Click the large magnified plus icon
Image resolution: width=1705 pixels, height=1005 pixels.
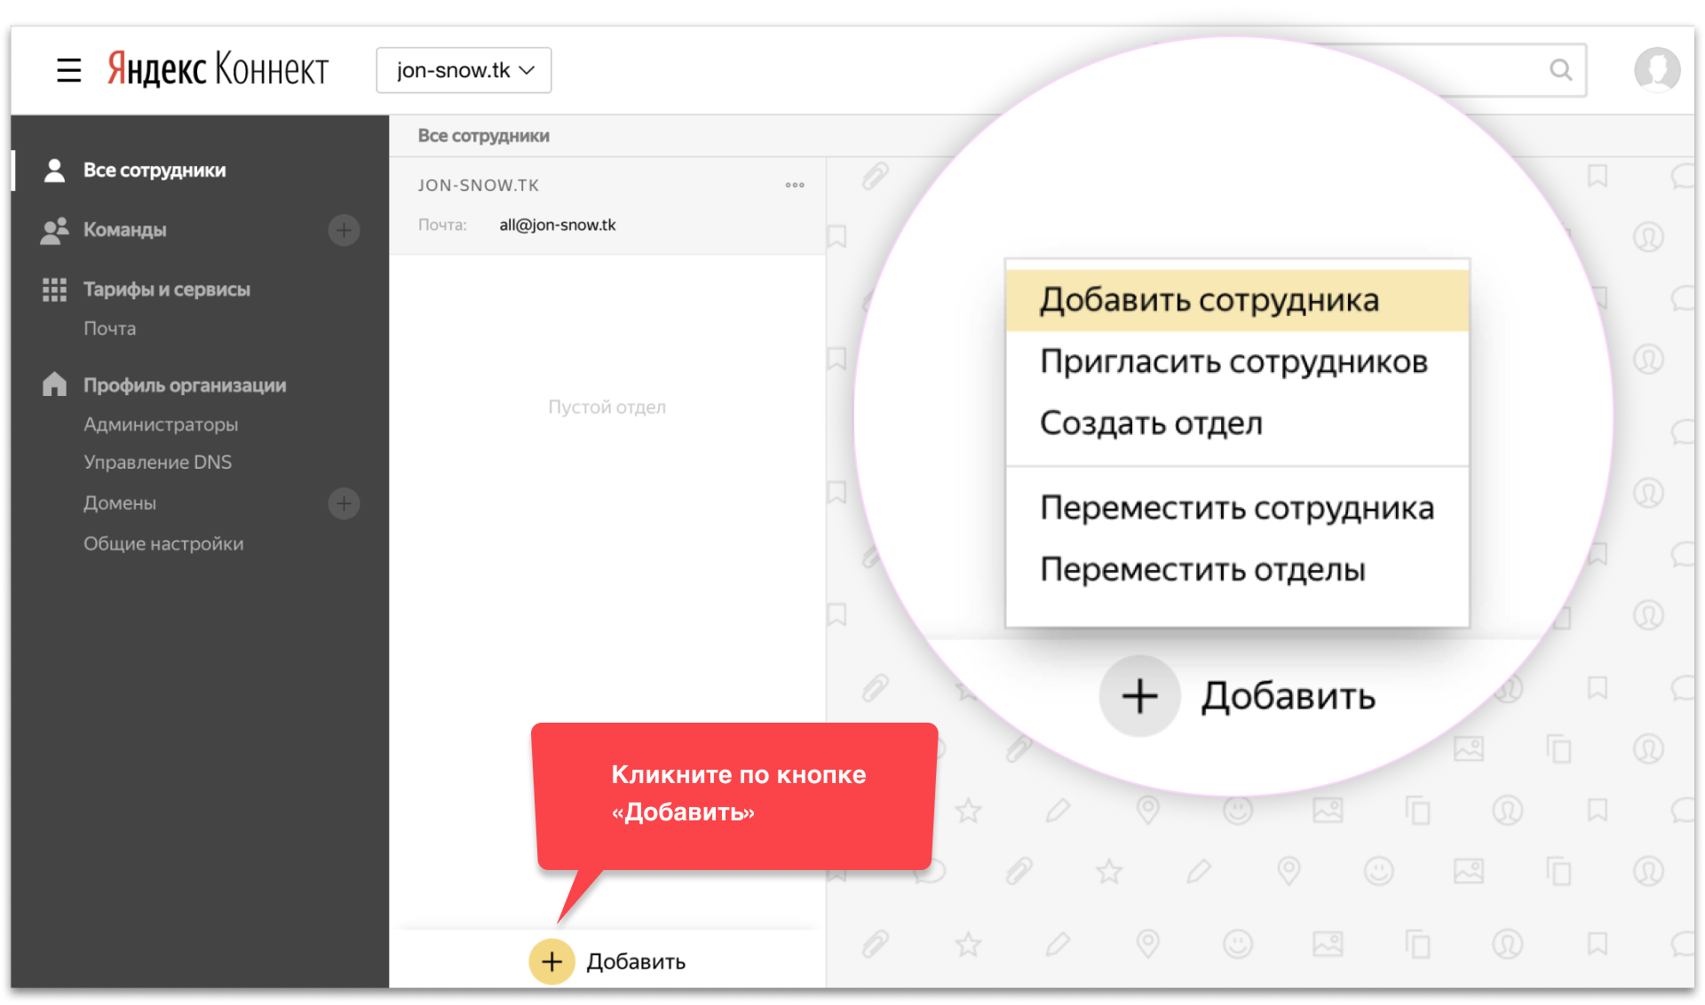[1139, 696]
